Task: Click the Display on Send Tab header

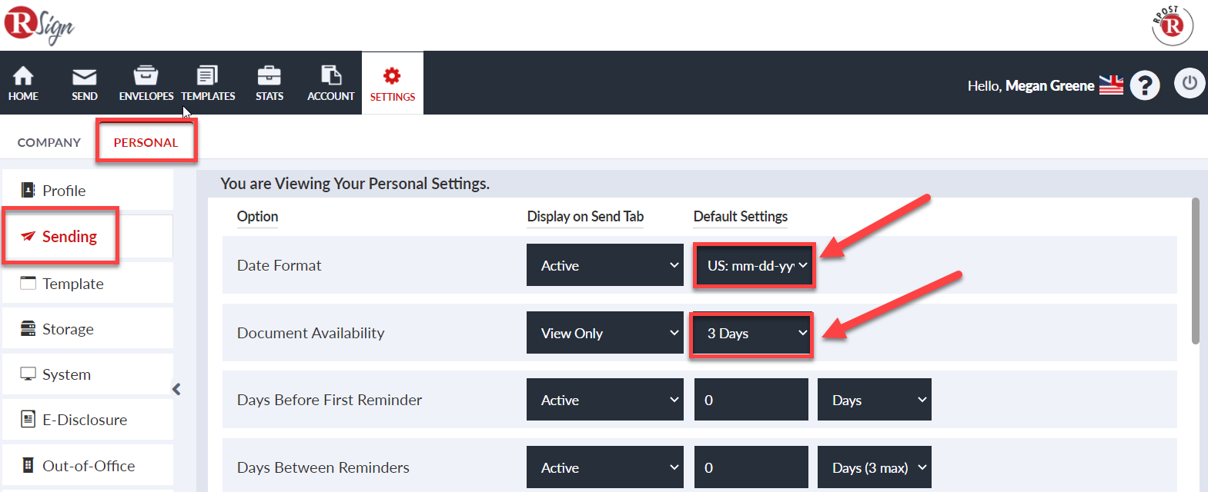Action: (585, 217)
